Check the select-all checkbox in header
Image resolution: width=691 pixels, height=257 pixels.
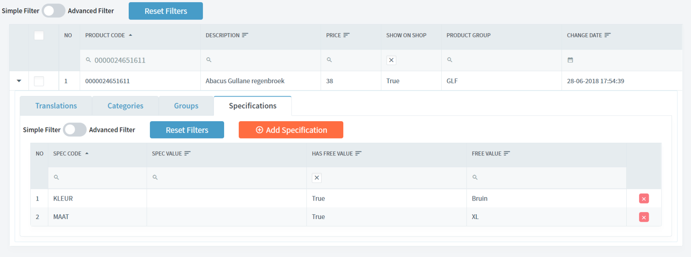[39, 35]
